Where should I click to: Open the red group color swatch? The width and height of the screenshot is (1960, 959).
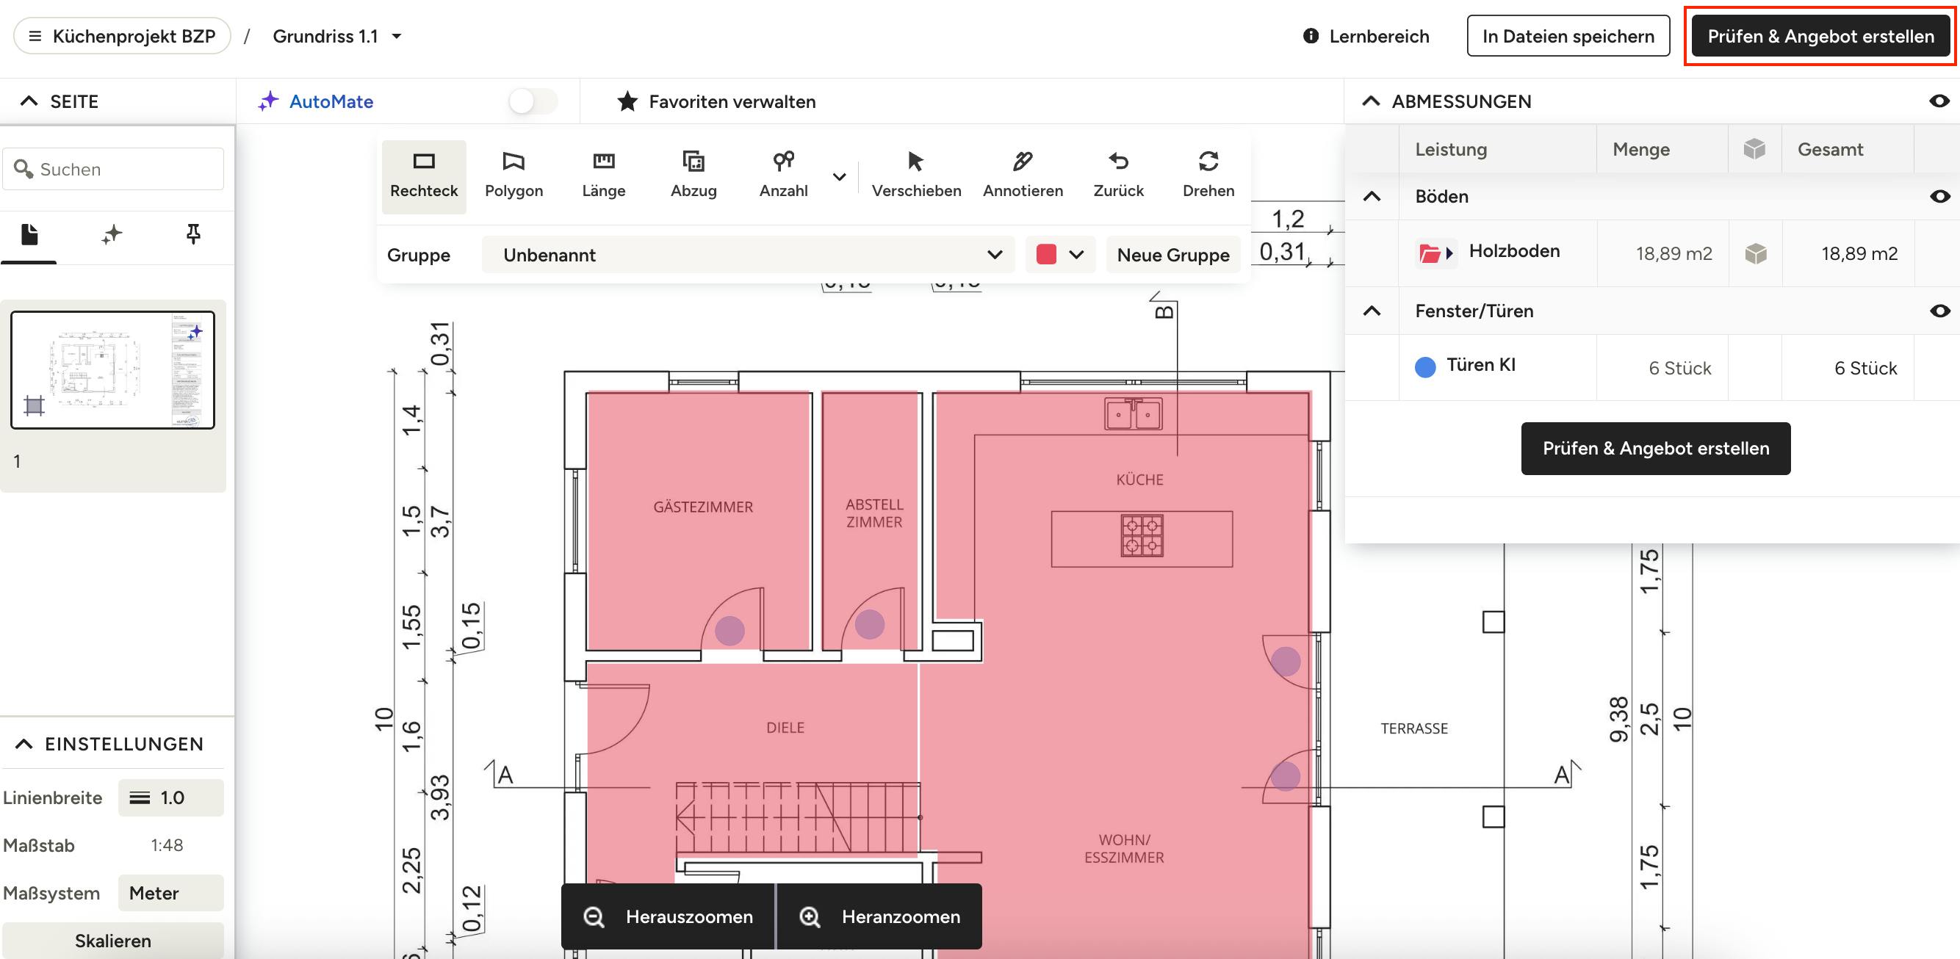point(1060,255)
